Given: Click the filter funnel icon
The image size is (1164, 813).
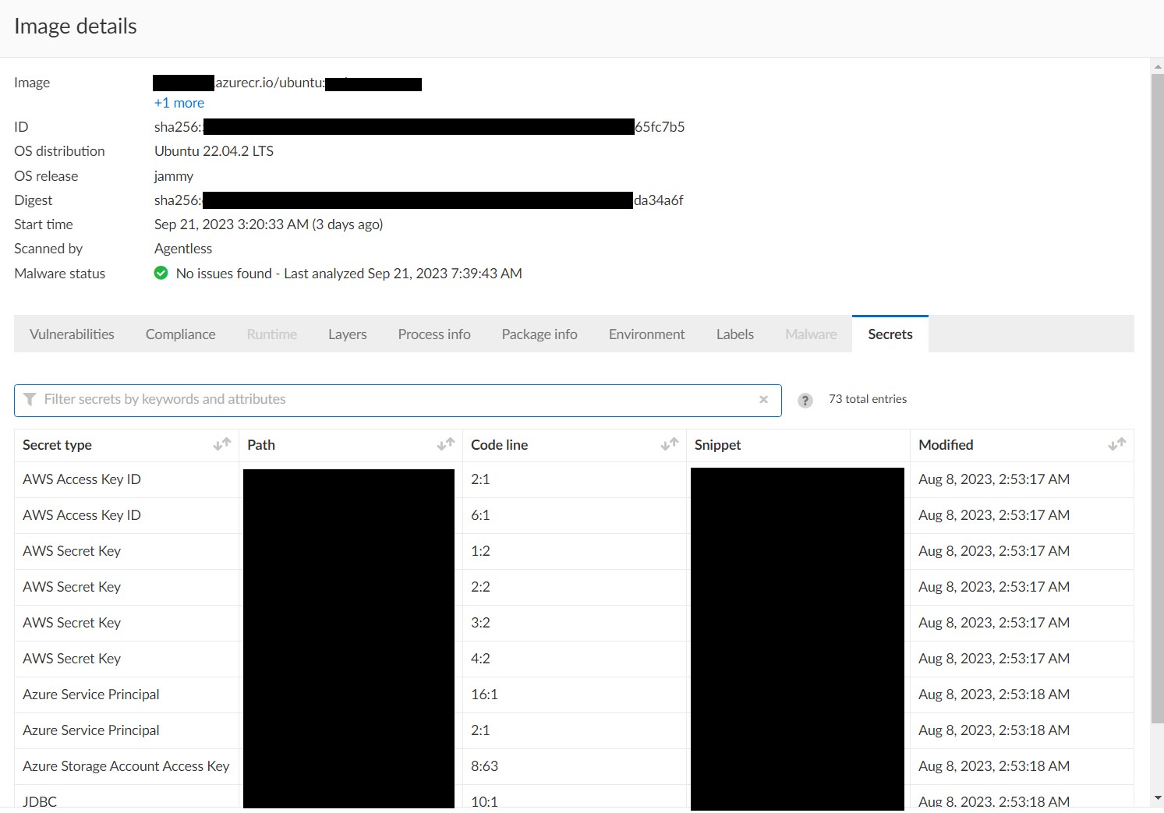Looking at the screenshot, I should [30, 400].
